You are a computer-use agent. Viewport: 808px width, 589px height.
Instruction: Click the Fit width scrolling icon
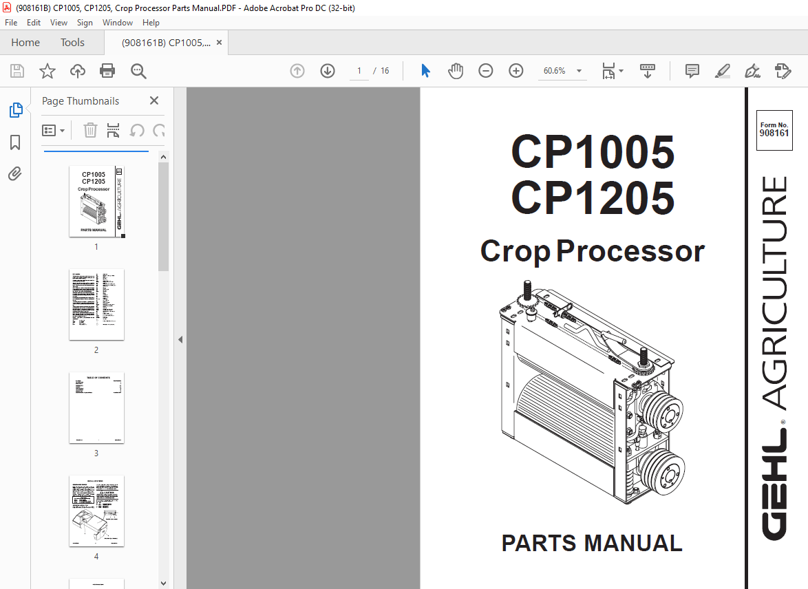pos(608,71)
